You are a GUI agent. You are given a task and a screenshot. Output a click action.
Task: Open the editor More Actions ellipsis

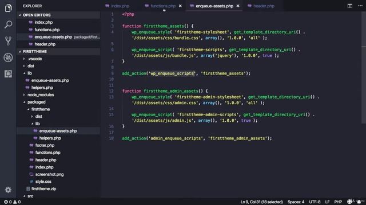click(360, 6)
